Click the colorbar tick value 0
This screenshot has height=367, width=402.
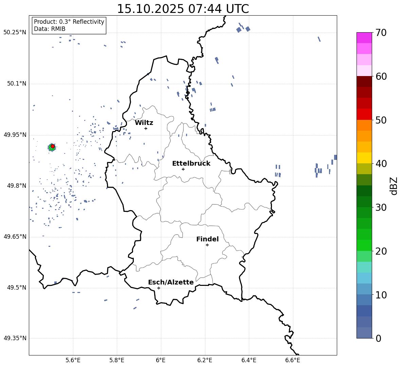(378, 338)
